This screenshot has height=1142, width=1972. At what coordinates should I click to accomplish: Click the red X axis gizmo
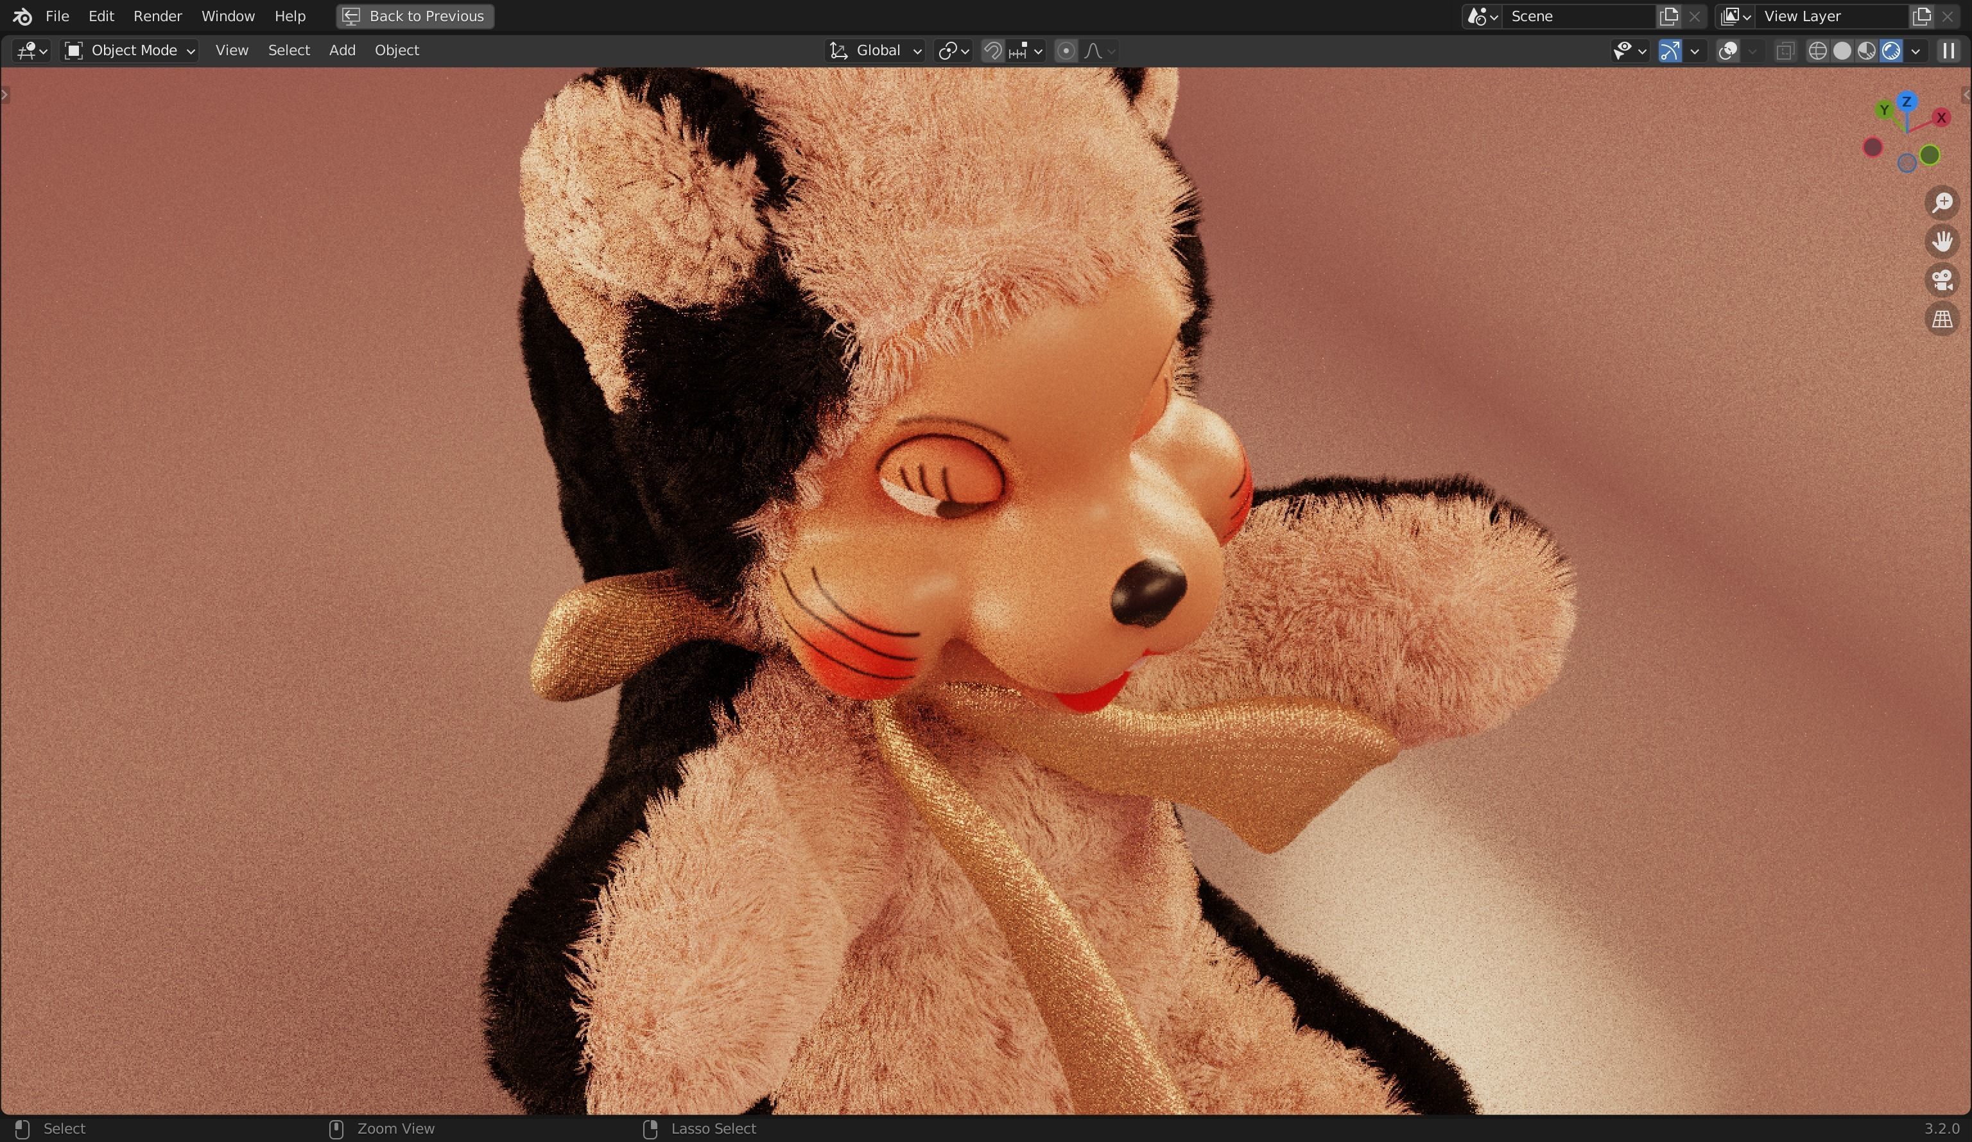[x=1941, y=117]
